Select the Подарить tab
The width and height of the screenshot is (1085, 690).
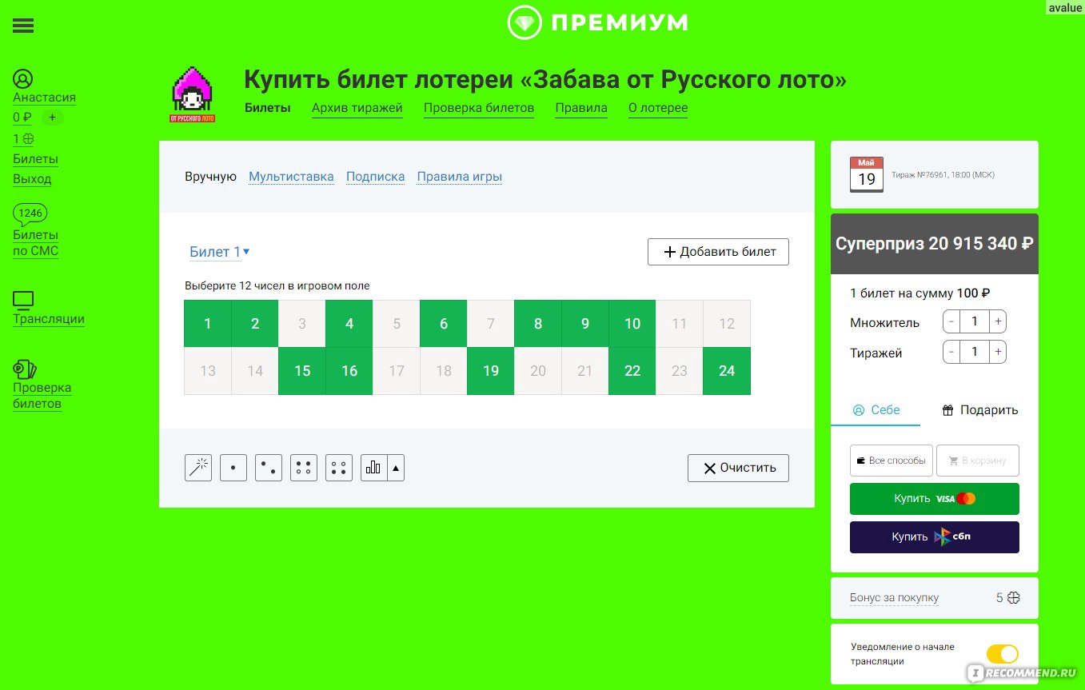pos(979,410)
